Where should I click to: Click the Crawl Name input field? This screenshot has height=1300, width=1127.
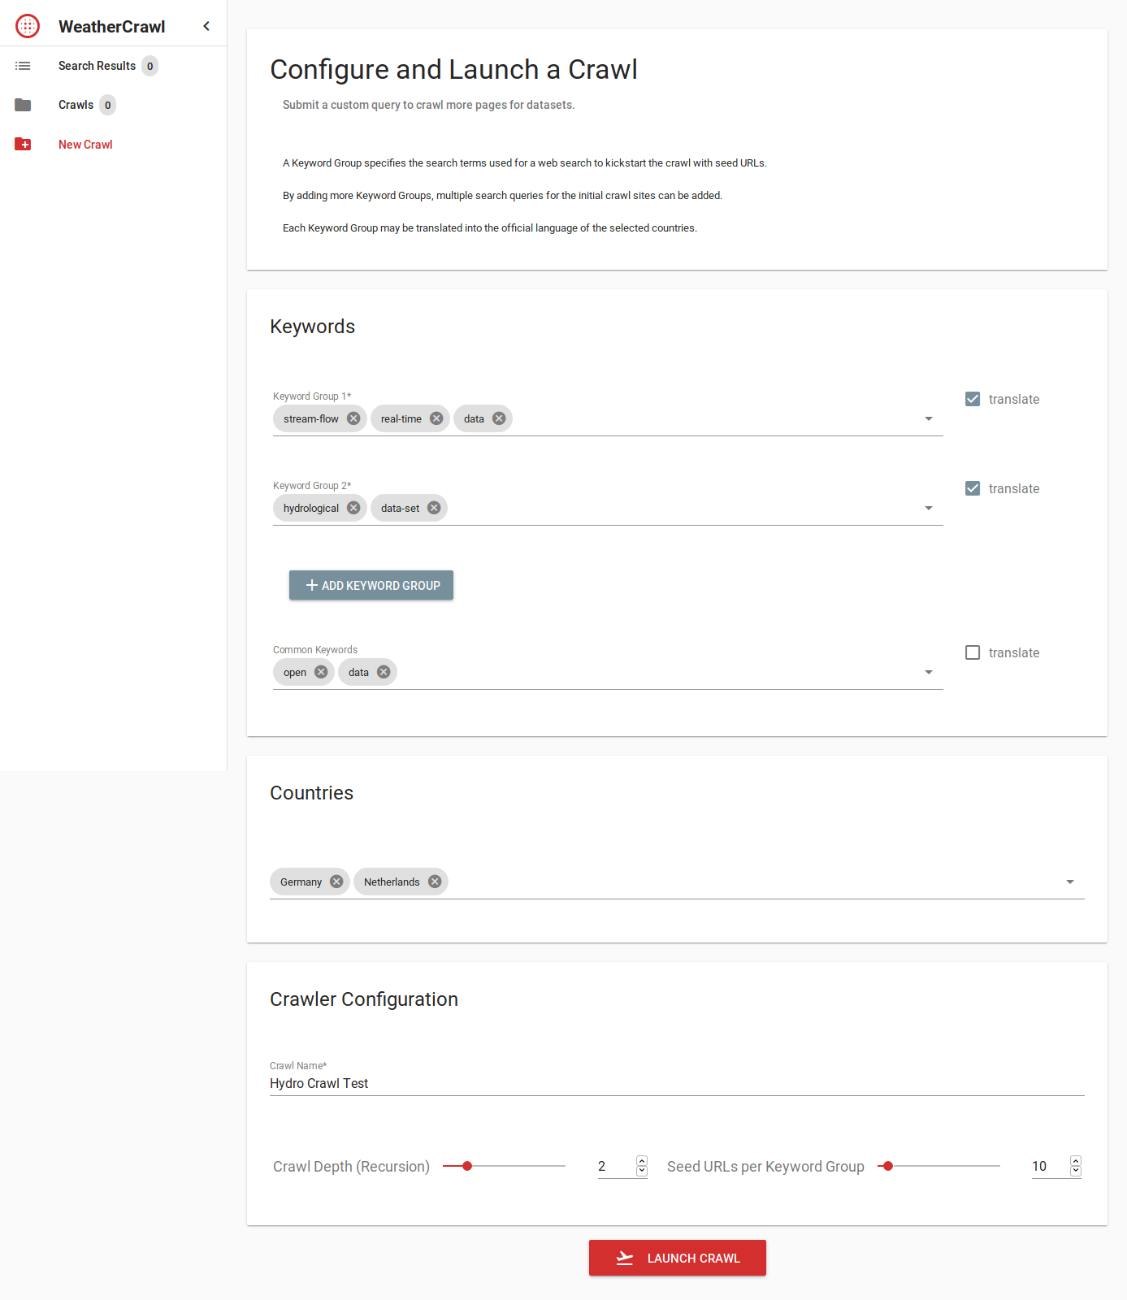click(x=677, y=1084)
